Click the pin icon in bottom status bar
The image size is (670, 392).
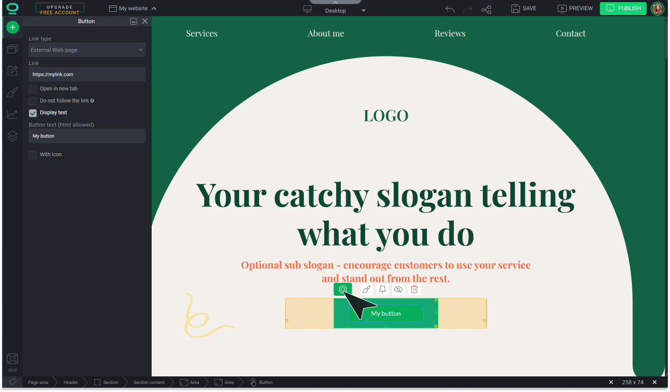pos(12,382)
